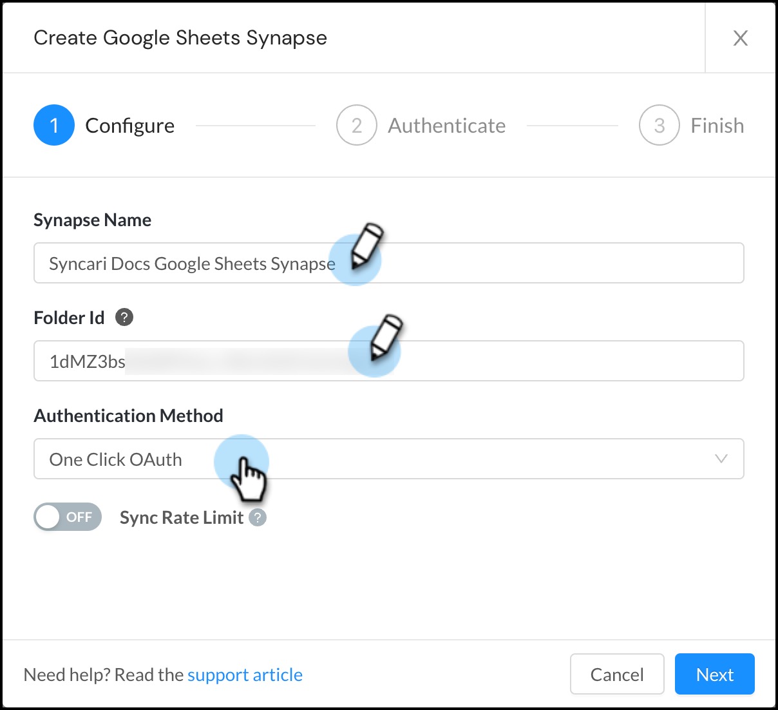Viewport: 778px width, 710px height.
Task: Open the Folder Id help tooltip icon
Action: pyautogui.click(x=125, y=317)
